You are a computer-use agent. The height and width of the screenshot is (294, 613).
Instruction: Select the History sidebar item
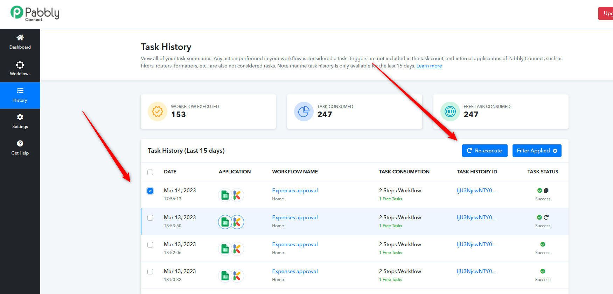click(x=20, y=95)
